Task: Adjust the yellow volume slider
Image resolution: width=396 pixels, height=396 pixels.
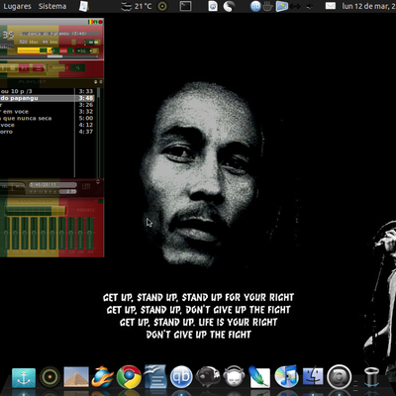Action: pos(35,50)
